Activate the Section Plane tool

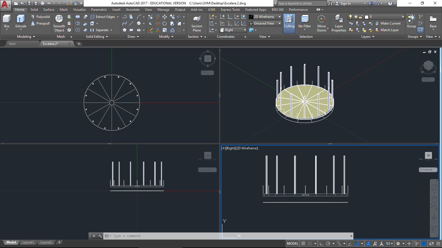coord(197,23)
